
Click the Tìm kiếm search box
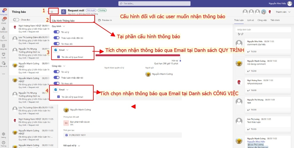click(x=150, y=3)
